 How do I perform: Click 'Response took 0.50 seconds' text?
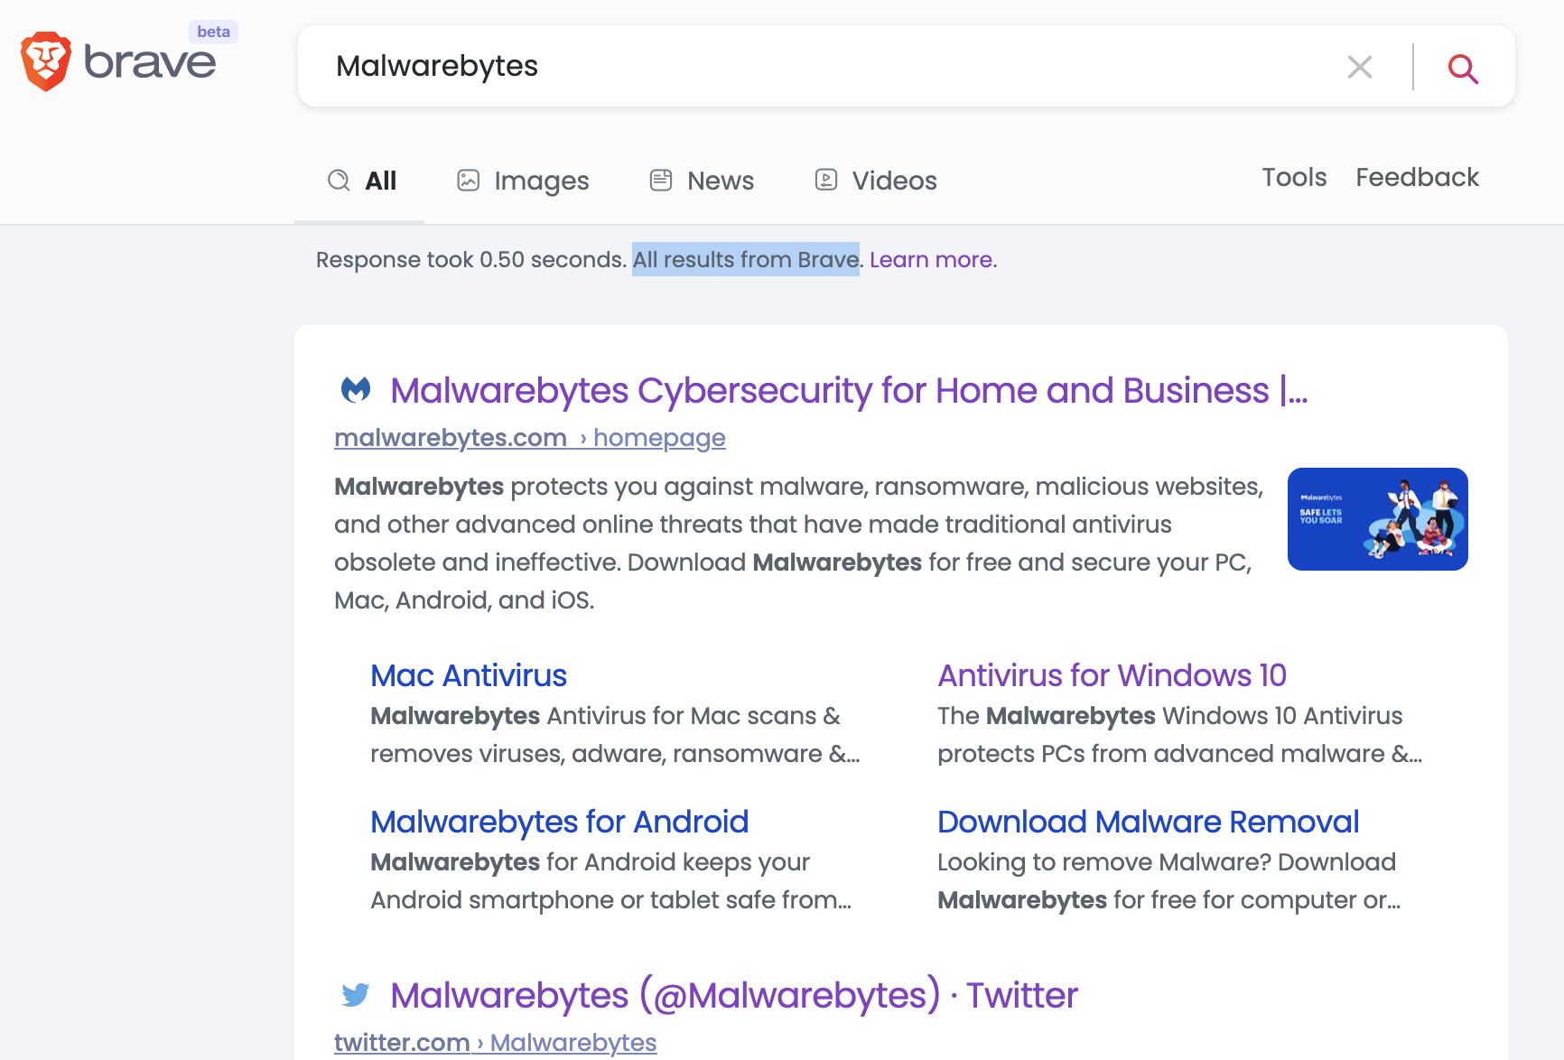click(471, 260)
